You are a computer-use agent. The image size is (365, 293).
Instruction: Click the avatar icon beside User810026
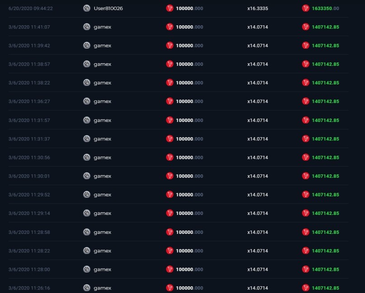(x=86, y=9)
